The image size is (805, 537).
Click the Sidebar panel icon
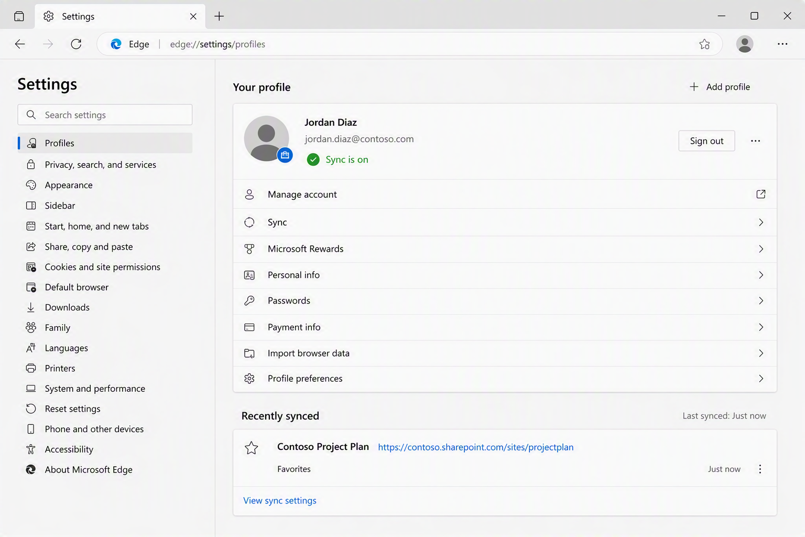[31, 205]
